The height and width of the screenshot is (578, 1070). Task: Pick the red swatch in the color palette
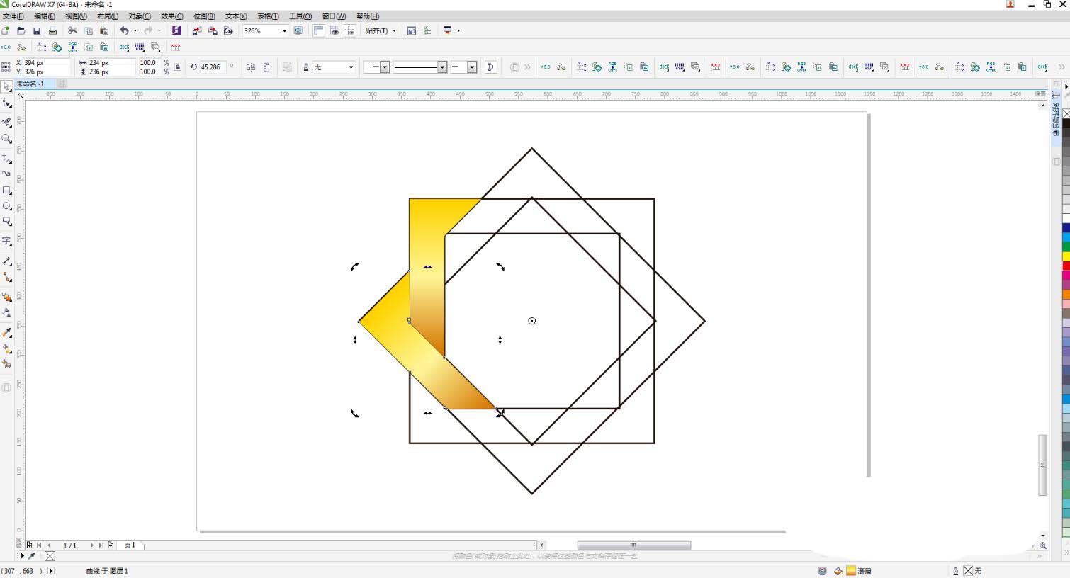tap(1066, 266)
